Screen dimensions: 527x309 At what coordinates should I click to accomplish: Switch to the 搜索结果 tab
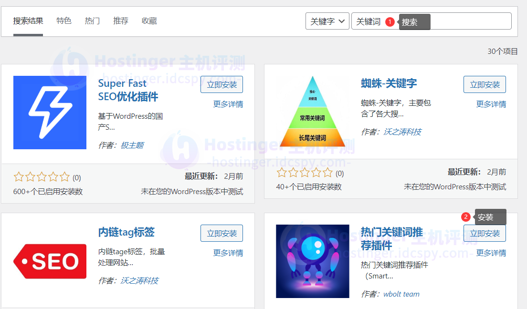[28, 21]
